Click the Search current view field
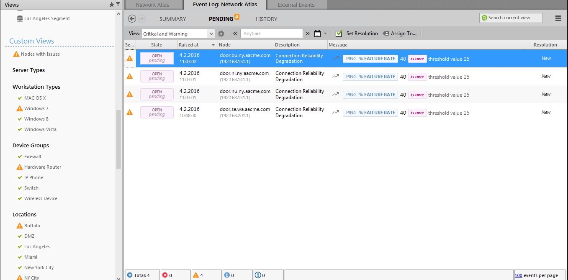568x280 pixels. click(511, 18)
